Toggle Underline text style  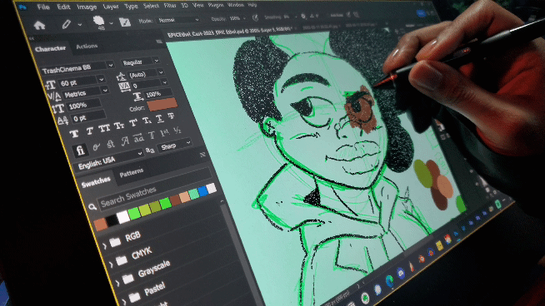(x=159, y=118)
